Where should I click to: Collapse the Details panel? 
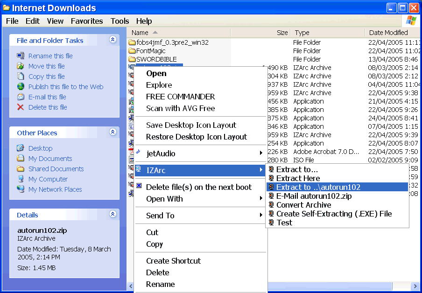[x=113, y=214]
